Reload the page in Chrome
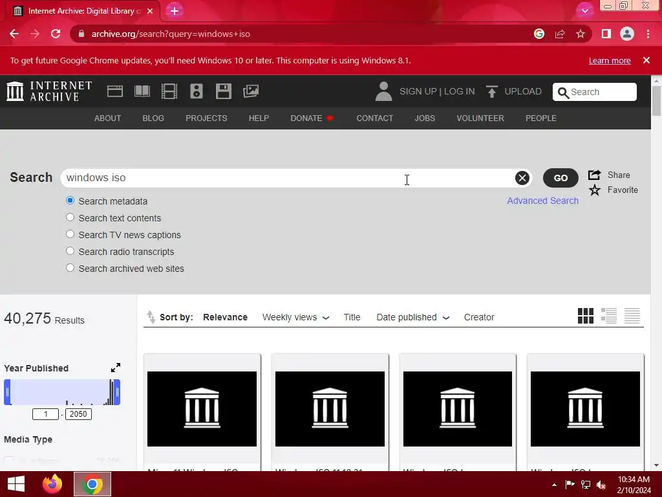 click(x=56, y=34)
